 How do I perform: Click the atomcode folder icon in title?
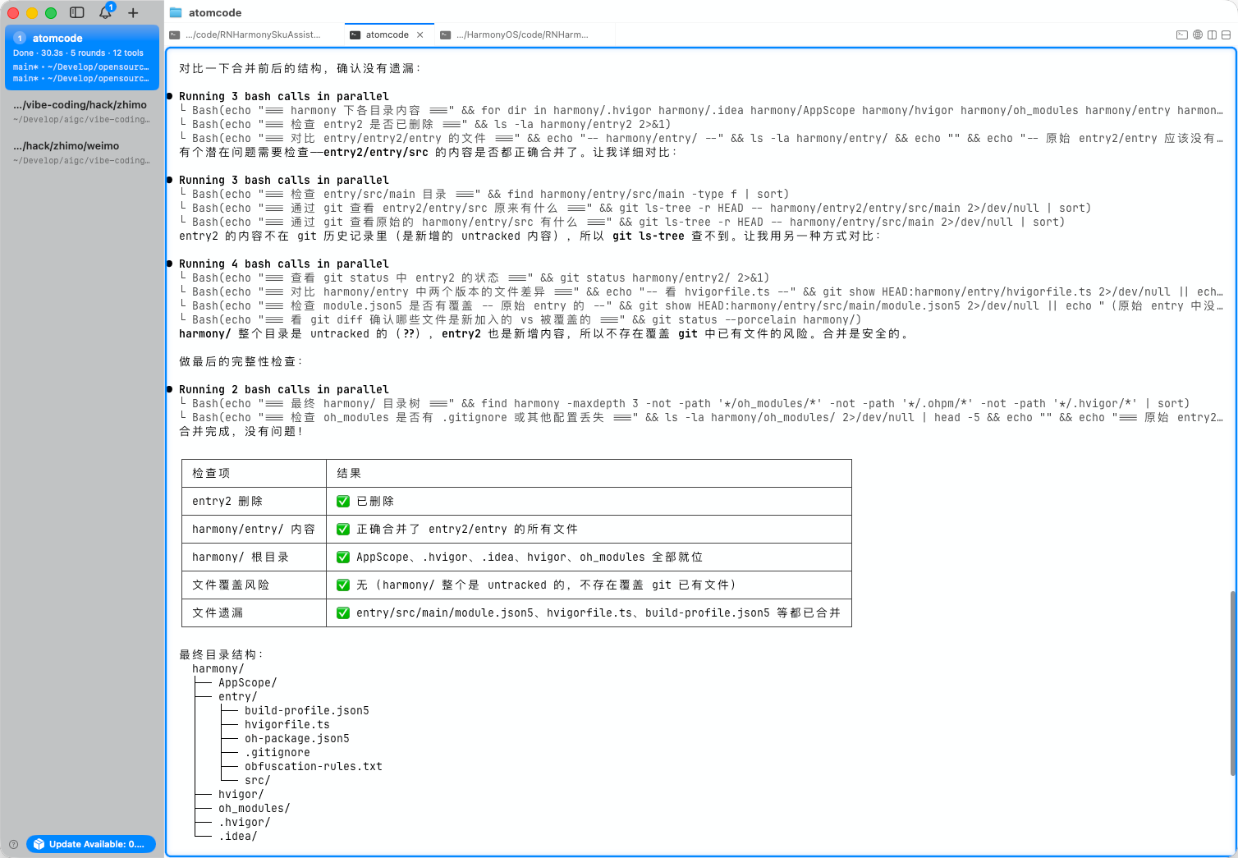click(176, 12)
